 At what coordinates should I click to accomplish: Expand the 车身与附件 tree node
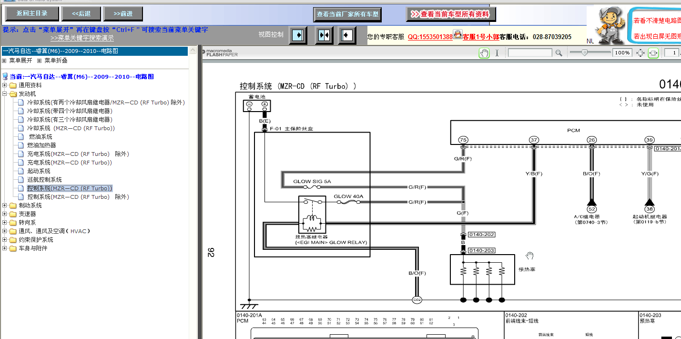click(x=5, y=248)
